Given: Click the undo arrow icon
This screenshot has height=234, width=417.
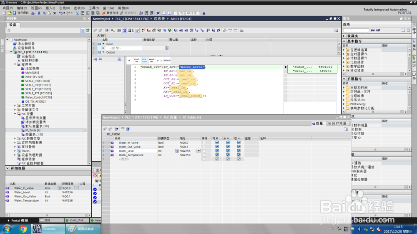Looking at the screenshot, I should pyautogui.click(x=60, y=13).
